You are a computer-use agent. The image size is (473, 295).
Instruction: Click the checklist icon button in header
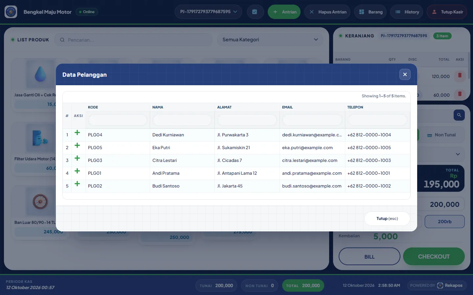pos(255,12)
